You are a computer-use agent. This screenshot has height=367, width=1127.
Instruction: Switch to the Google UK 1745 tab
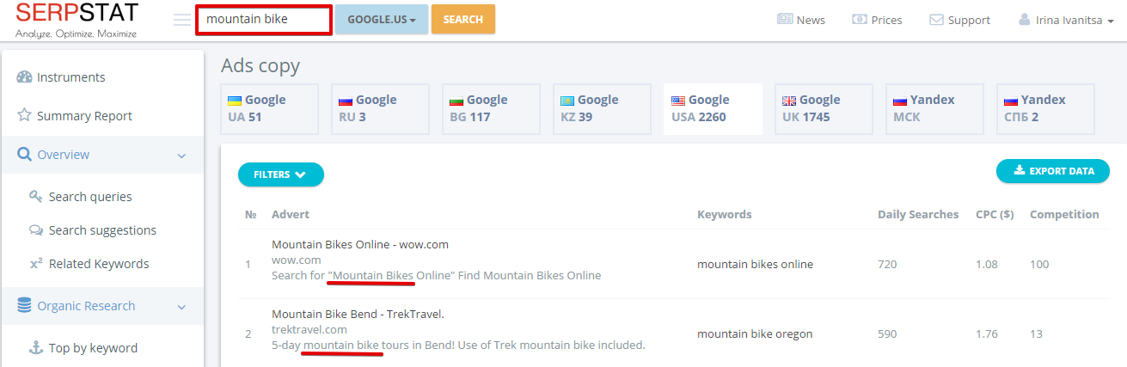click(x=824, y=108)
